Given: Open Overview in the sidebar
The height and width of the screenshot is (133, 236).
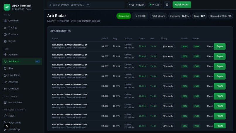Looking at the screenshot, I should point(22,21).
